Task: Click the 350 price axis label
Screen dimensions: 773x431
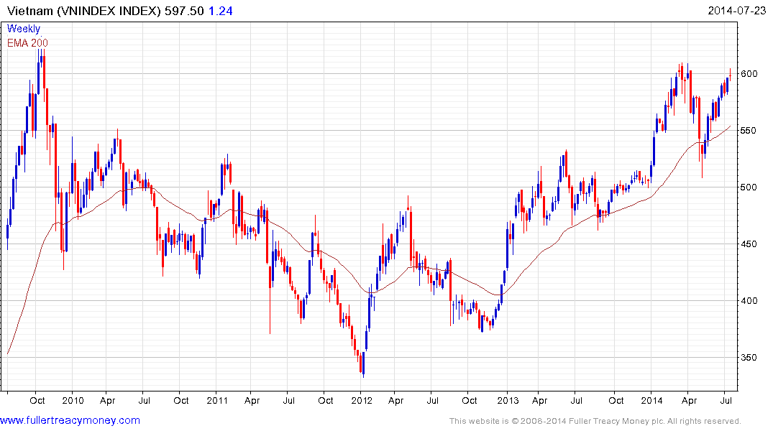Action: pos(749,357)
